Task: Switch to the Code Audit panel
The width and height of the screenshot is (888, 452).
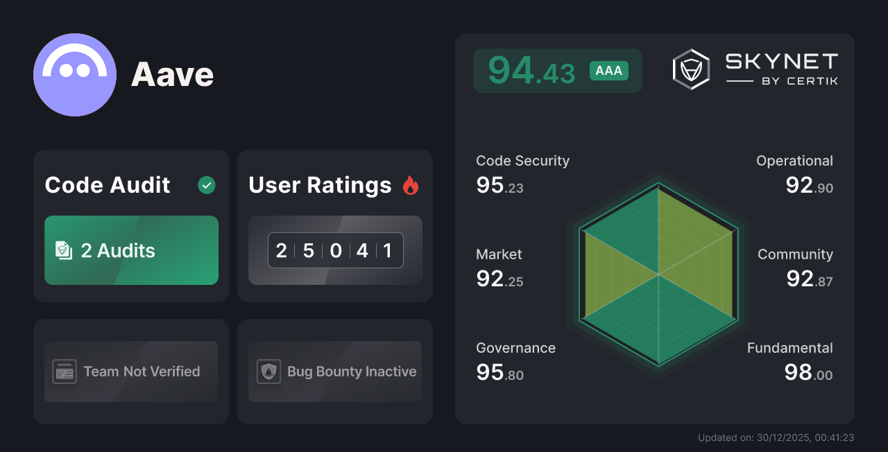Action: [x=130, y=225]
